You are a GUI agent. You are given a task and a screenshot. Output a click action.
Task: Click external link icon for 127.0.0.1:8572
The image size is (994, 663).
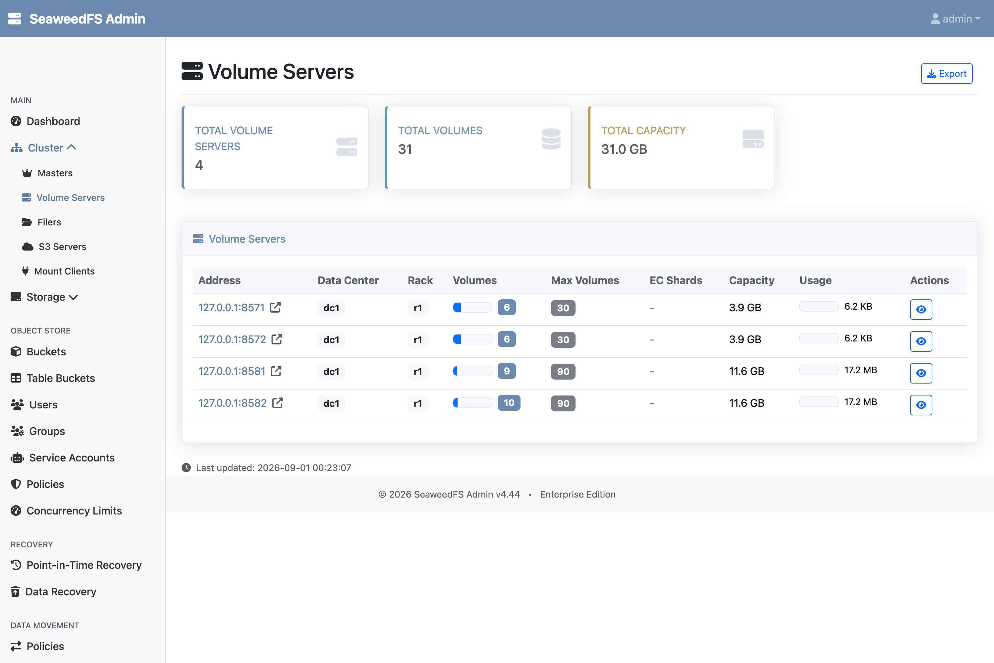click(x=277, y=339)
